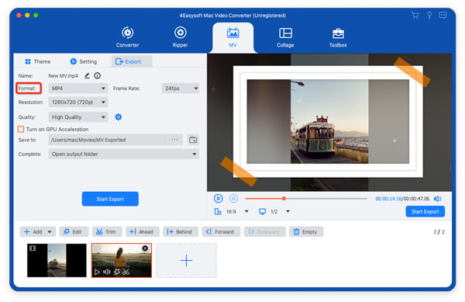Expand the 16:9 aspect ratio dropdown
This screenshot has height=302, width=465.
coord(246,211)
